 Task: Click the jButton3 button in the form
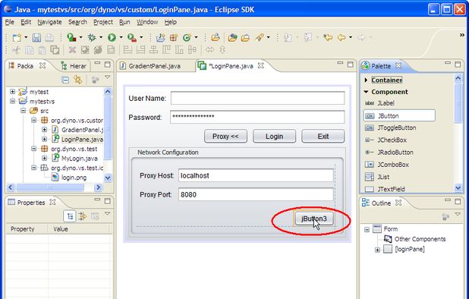[313, 219]
